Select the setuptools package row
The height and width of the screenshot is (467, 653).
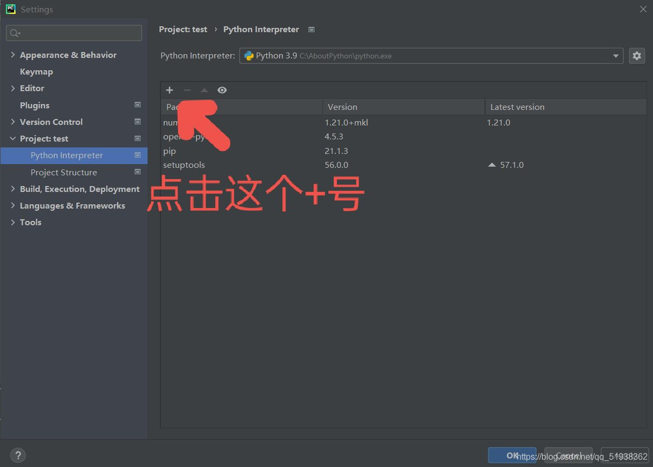pyautogui.click(x=403, y=165)
